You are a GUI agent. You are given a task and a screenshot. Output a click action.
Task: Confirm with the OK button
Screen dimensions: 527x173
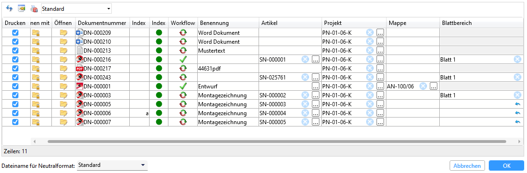(x=507, y=165)
